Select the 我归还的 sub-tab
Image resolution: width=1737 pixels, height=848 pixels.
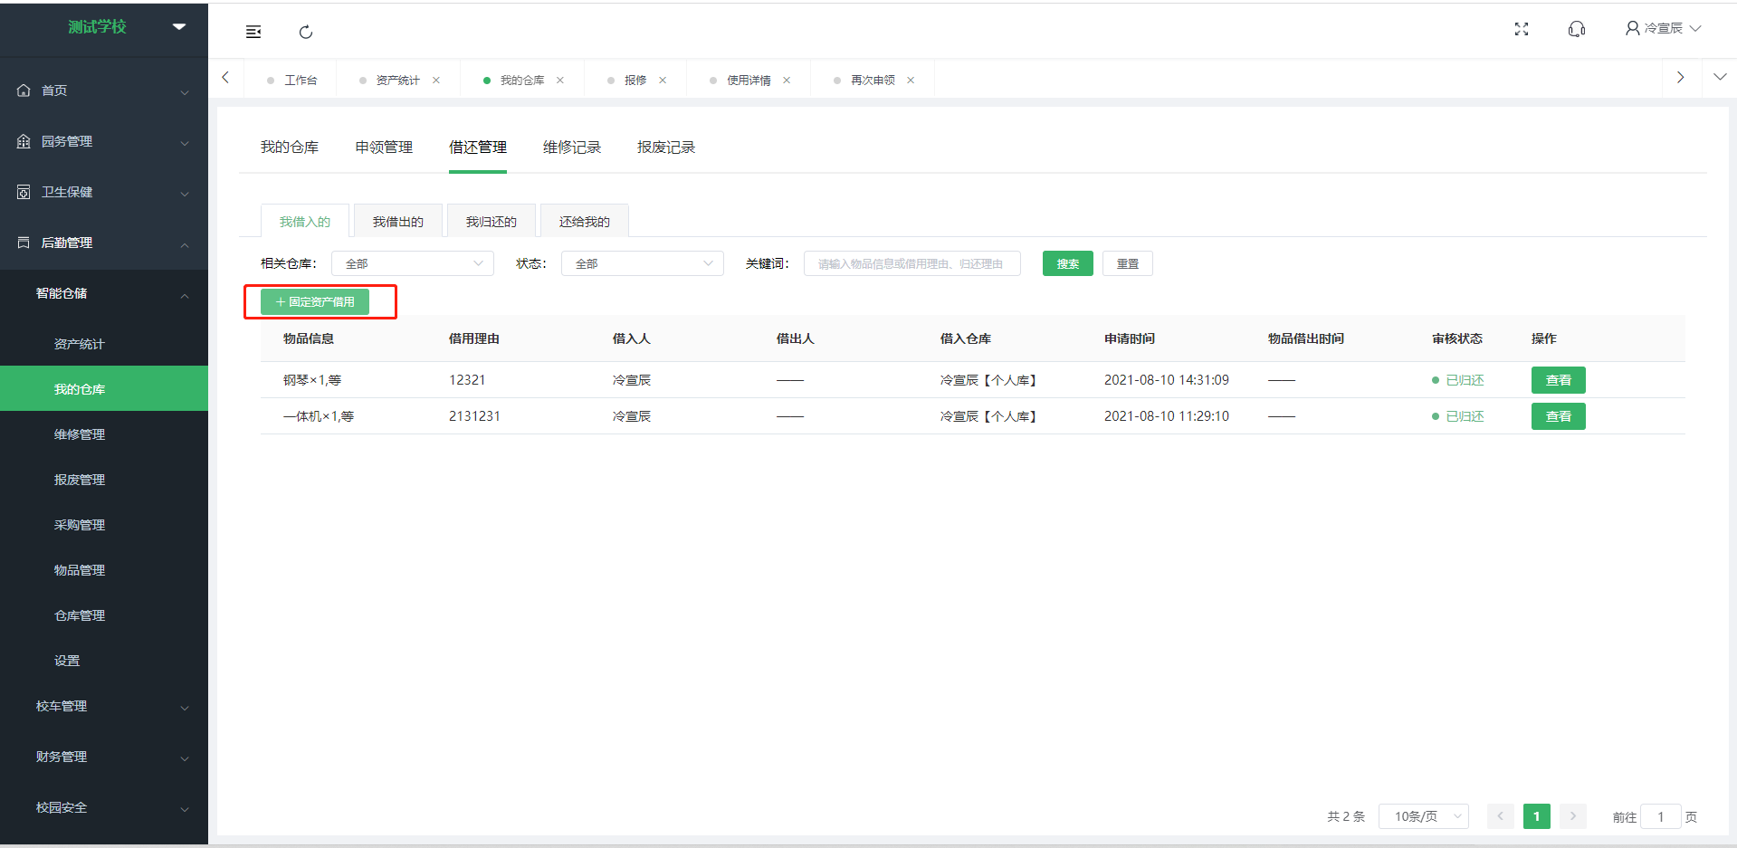(x=492, y=222)
